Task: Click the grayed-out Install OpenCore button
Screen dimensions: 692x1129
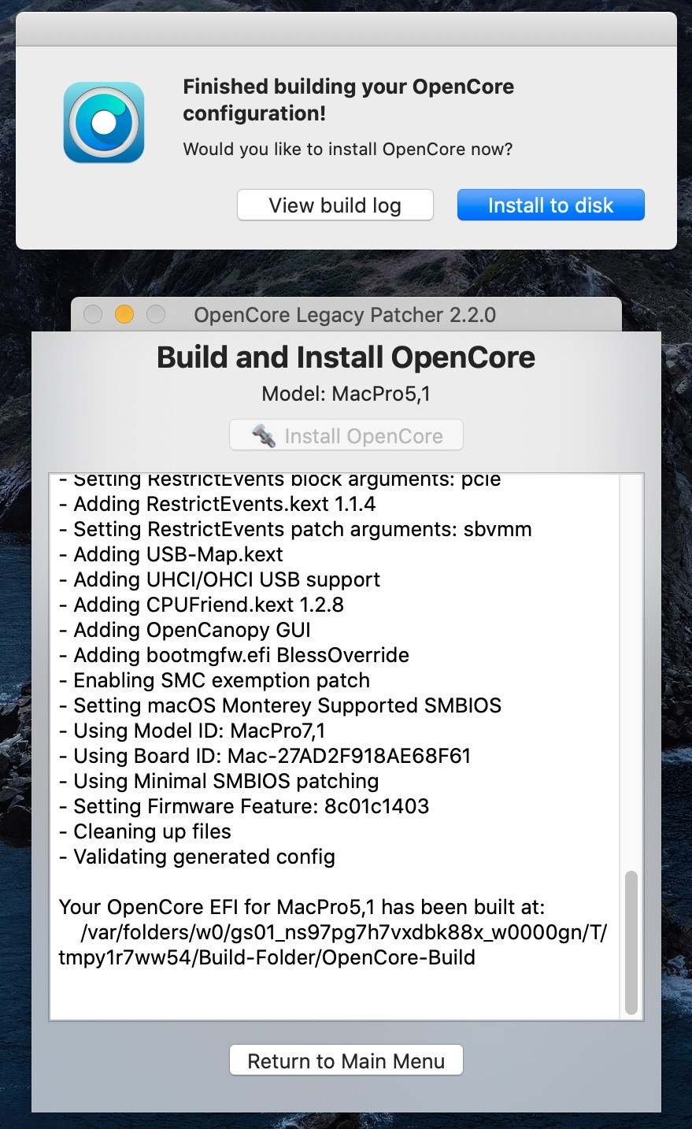Action: tap(346, 435)
